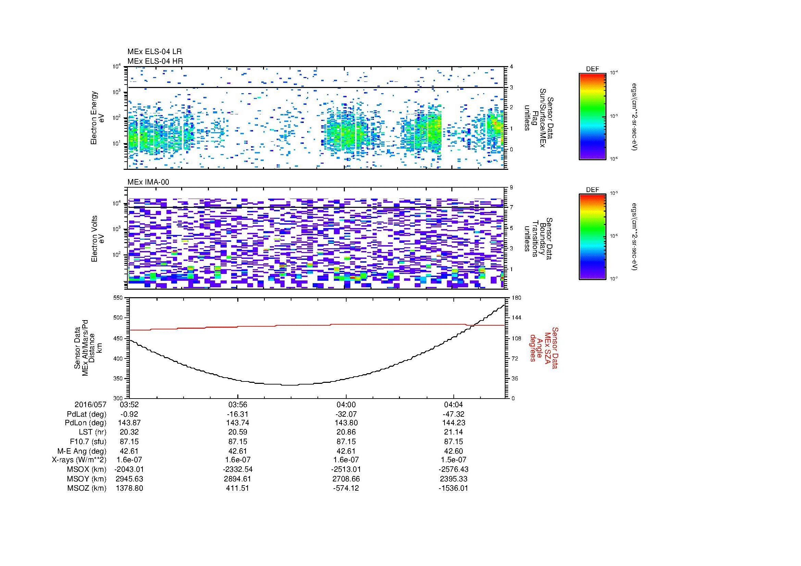Screen dimensions: 801x566
Task: Click the 'MEx ELS-04 LR' panel title
Action: 154,52
